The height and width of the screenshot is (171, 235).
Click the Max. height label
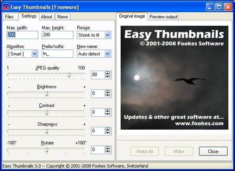53,28
